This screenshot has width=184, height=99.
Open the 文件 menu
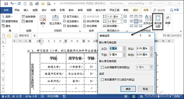6,10
